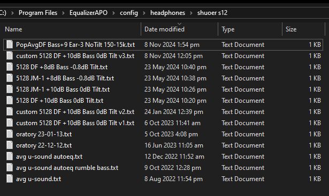Select PopAvgDF Bass+9 Ear-3 NoTilt 150-15k.txt
329x196 pixels.
point(75,45)
